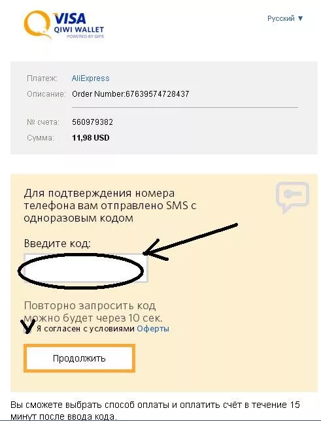Tick the Я согласен с условиями checkbox
Image resolution: width=321 pixels, height=421 pixels.
[27, 330]
